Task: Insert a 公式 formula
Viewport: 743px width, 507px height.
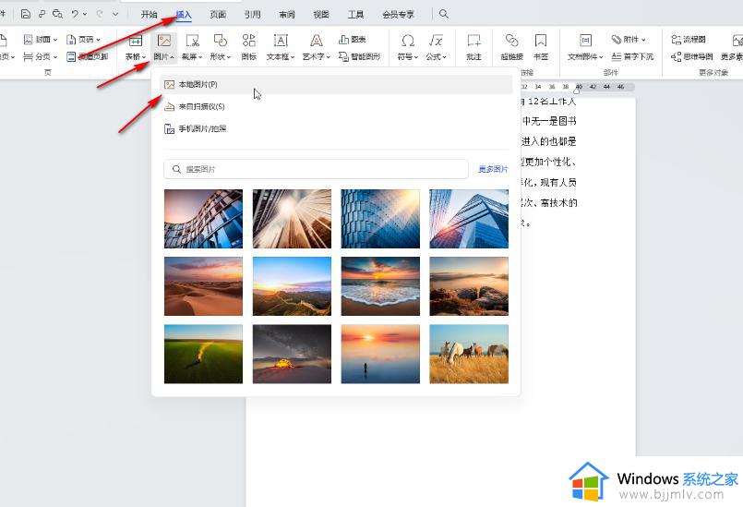Action: [x=436, y=47]
